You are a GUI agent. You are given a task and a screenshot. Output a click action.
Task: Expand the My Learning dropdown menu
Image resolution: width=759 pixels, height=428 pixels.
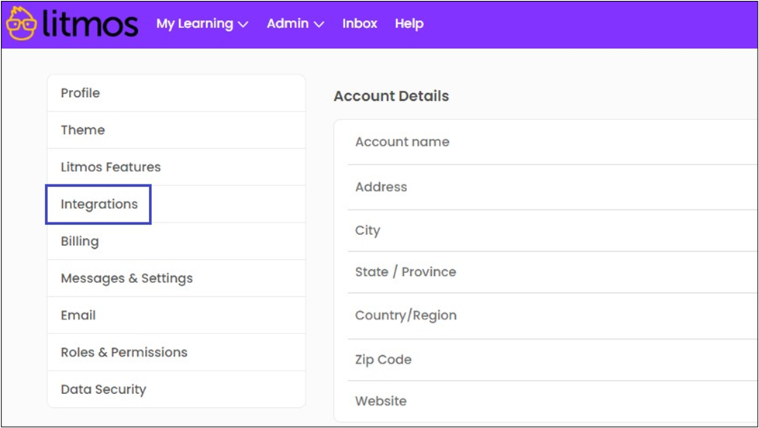pyautogui.click(x=202, y=24)
